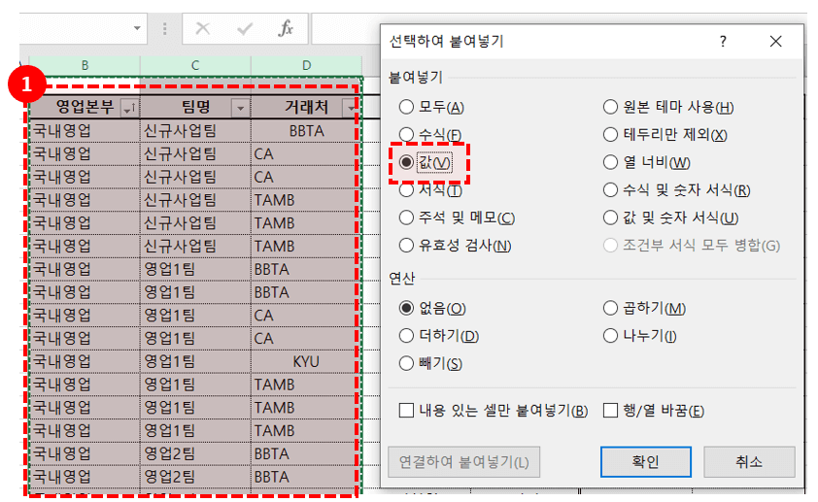Close the 선택하여 붙여넣기 dialog

click(x=776, y=41)
